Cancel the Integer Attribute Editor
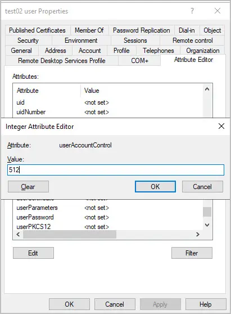 (202, 187)
